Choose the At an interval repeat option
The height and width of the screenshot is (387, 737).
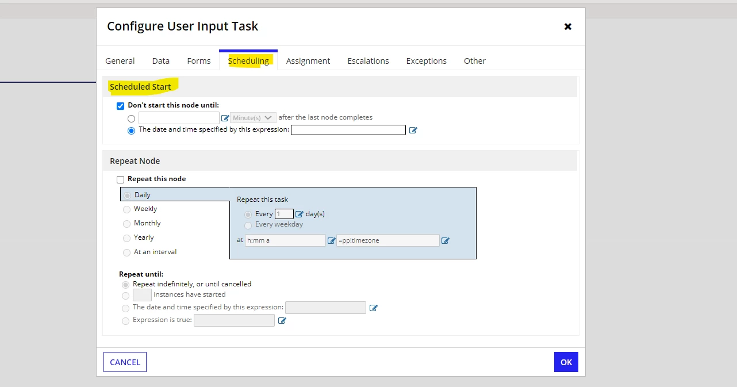(126, 252)
